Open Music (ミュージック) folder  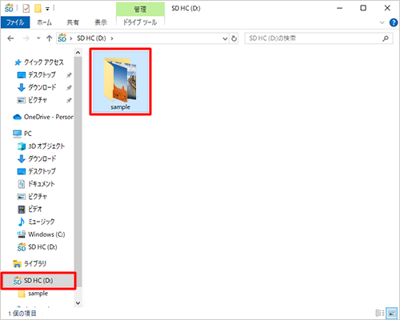point(42,222)
